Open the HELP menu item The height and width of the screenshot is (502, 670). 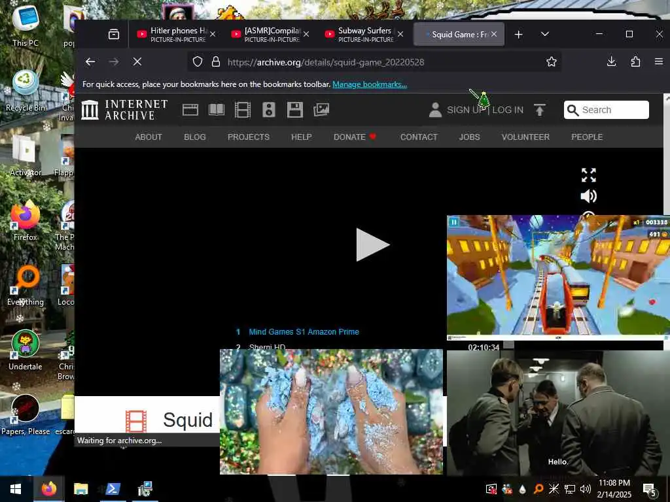pyautogui.click(x=302, y=137)
